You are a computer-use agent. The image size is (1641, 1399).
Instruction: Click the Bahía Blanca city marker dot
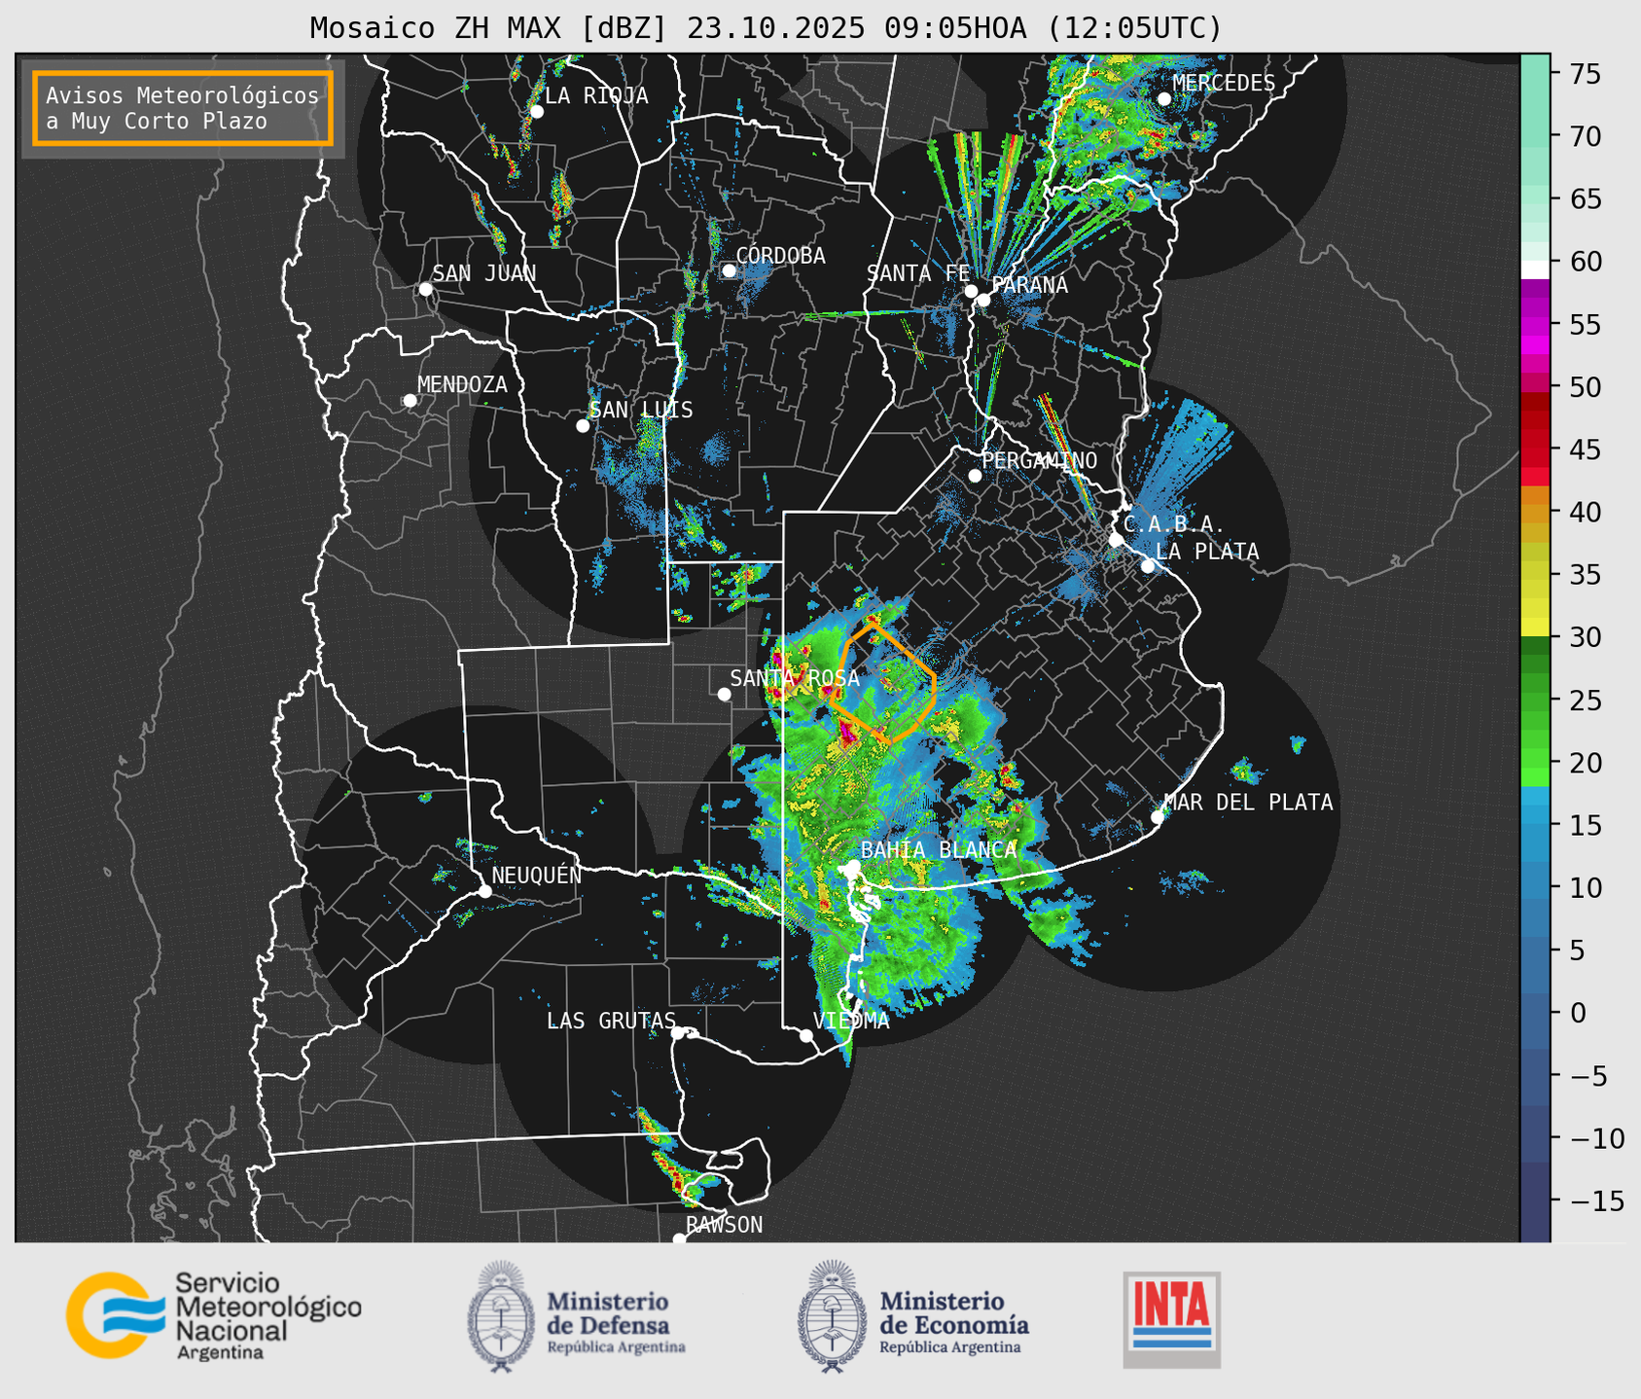point(853,866)
